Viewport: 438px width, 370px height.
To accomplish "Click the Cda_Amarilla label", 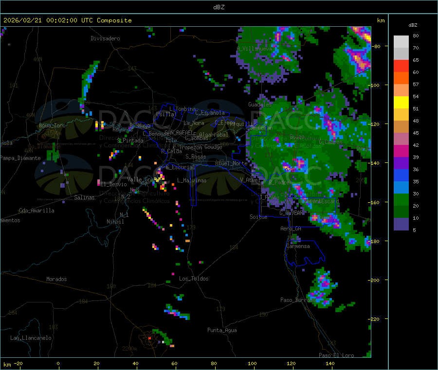I will 36,211.
